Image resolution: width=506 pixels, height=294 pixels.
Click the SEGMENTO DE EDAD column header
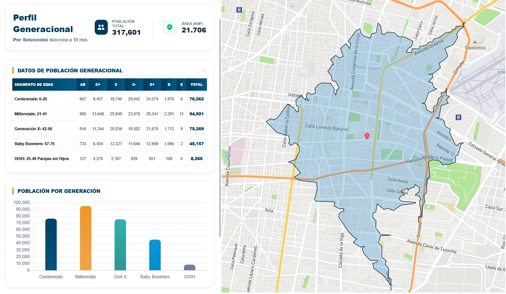click(x=44, y=85)
